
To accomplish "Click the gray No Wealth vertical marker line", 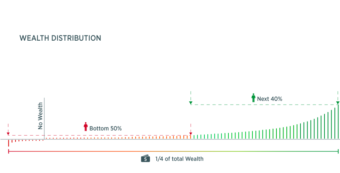I will [x=44, y=118].
